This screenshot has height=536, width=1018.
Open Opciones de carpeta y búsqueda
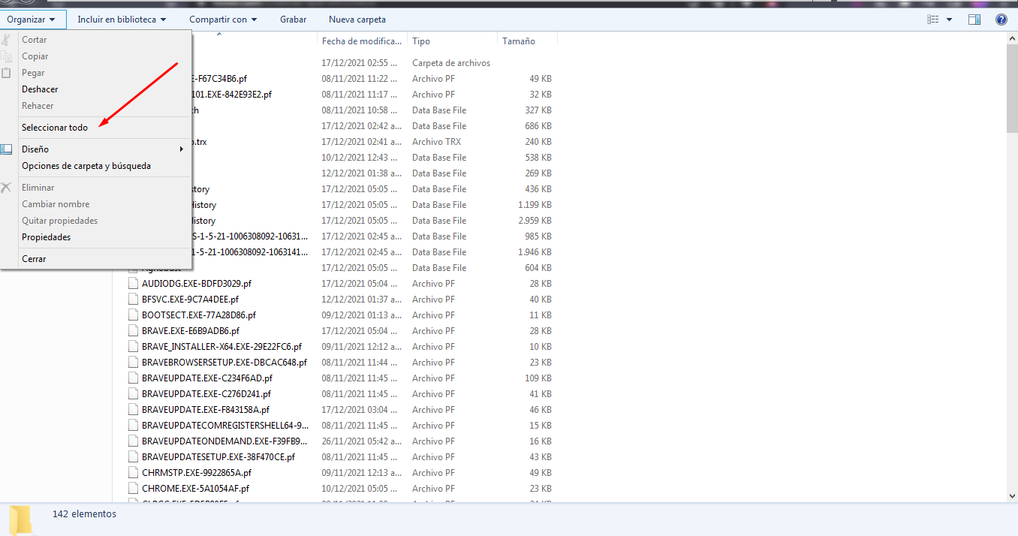(x=86, y=166)
